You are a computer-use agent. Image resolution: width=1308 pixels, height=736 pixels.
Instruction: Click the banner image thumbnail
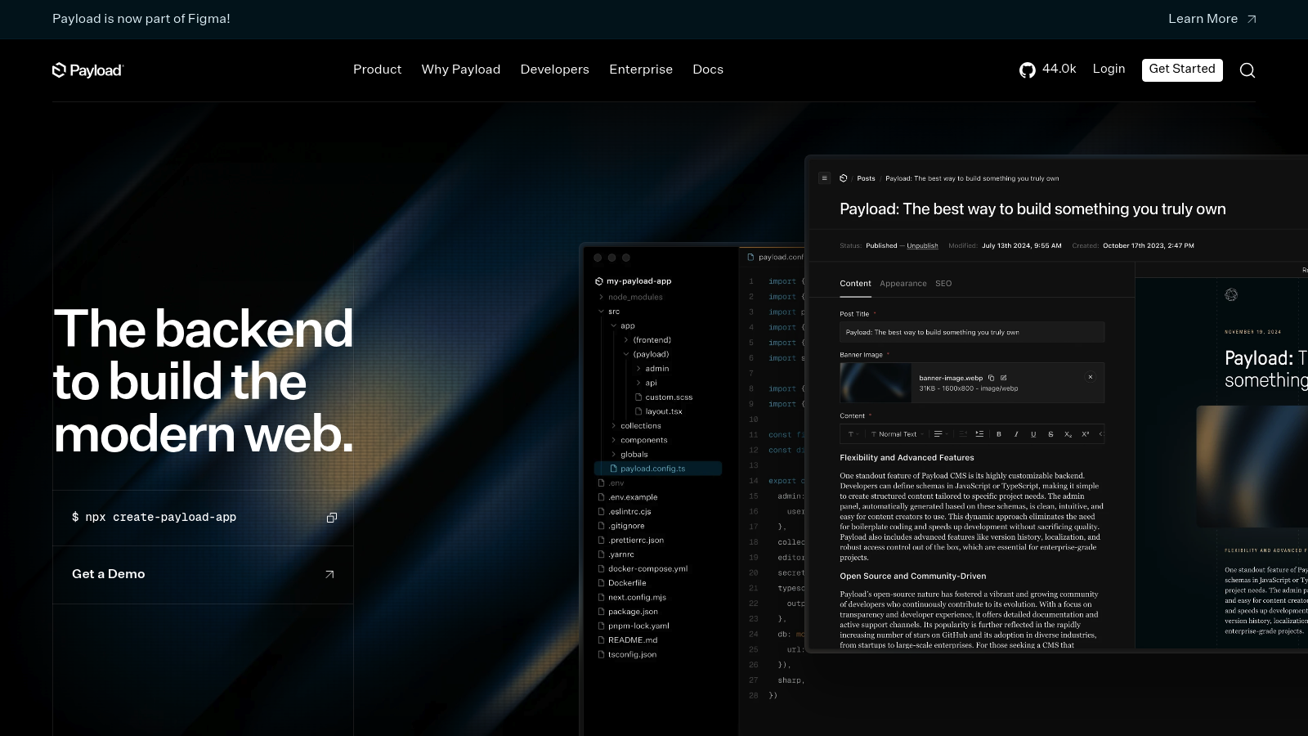(x=876, y=383)
